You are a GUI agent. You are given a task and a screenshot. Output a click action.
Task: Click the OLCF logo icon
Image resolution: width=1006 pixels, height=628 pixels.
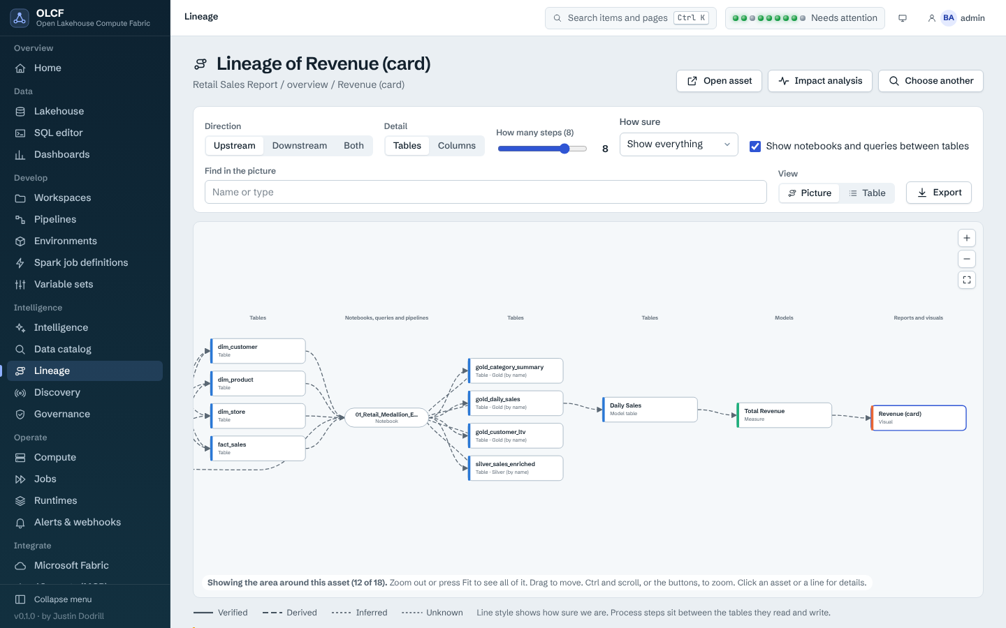[20, 18]
